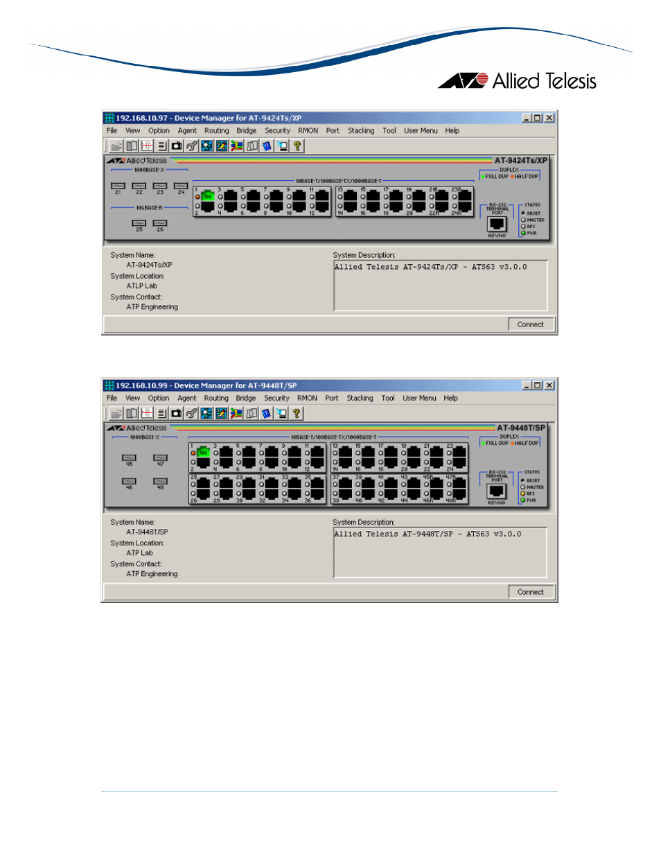The height and width of the screenshot is (856, 661).
Task: Click the blue network icon in AT-9448T/SP toolbar
Action: pos(206,414)
